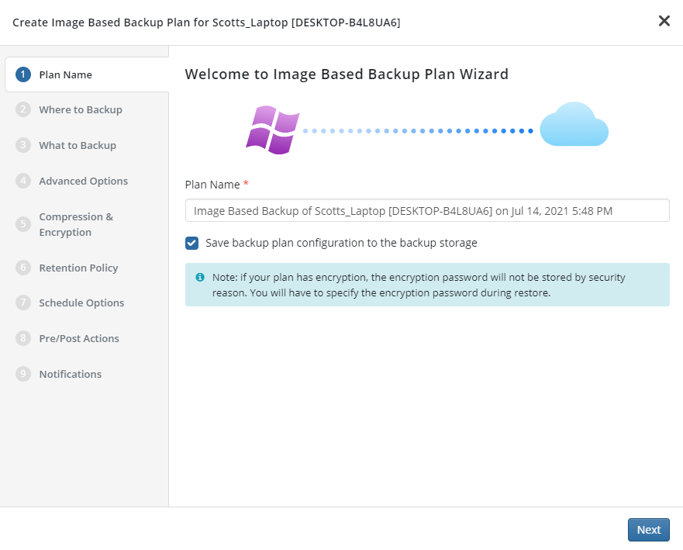Click the wizard welcome heading text
Viewport: 683px width, 550px height.
[x=347, y=74]
